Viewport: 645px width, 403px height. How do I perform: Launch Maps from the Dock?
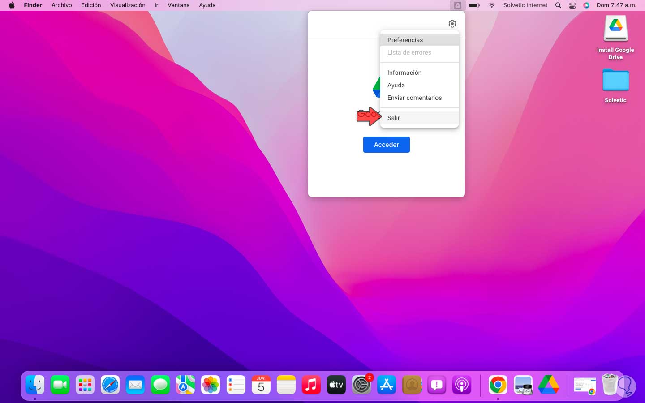tap(185, 385)
